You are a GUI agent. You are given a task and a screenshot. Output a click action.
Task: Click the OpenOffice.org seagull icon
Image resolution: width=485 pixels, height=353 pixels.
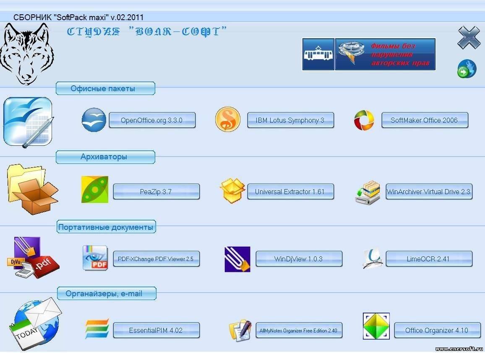coord(94,120)
